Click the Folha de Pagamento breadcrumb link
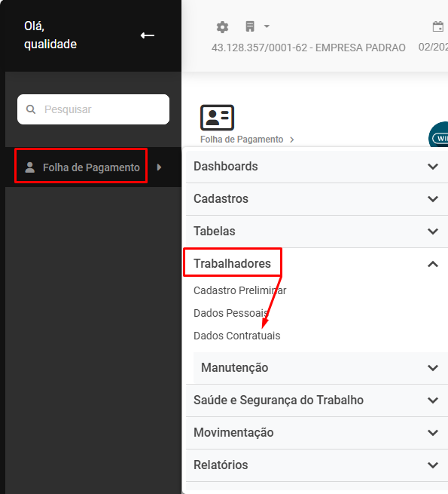448x494 pixels. click(x=242, y=140)
